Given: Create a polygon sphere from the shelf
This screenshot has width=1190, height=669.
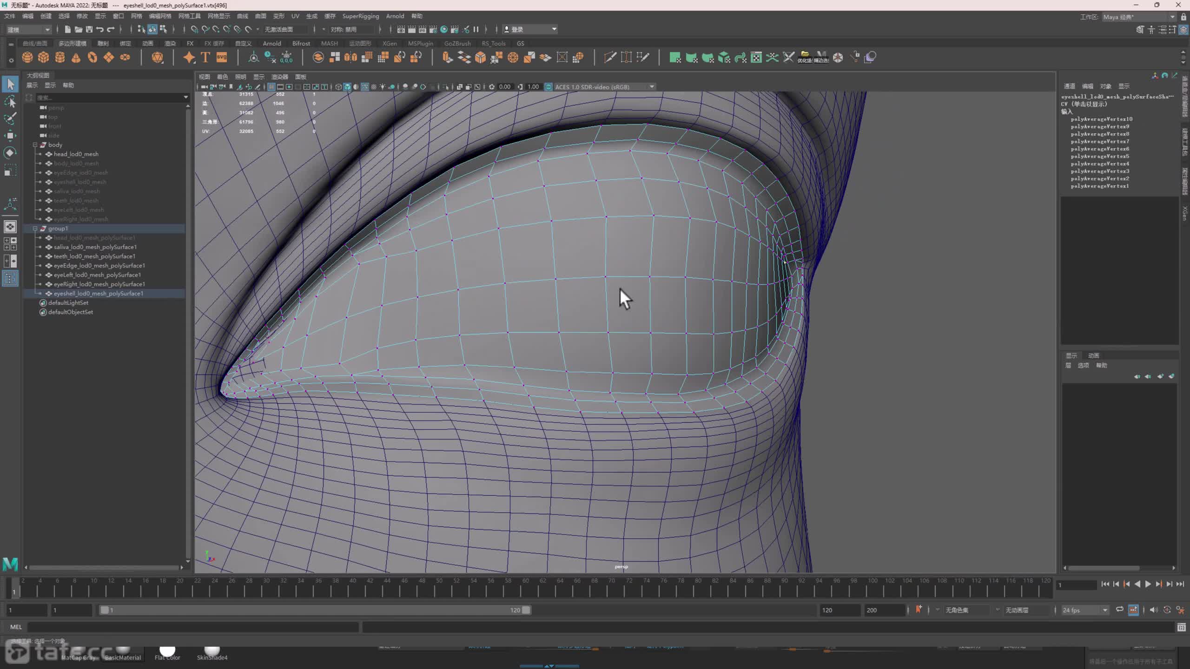Looking at the screenshot, I should pos(27,58).
